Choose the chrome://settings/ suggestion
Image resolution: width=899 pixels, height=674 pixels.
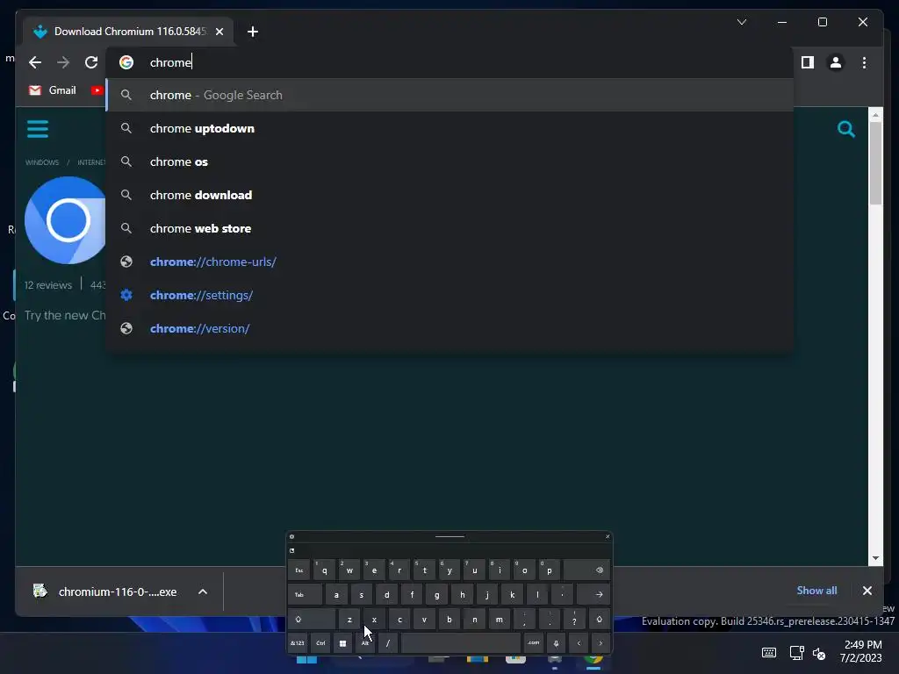pyautogui.click(x=450, y=295)
